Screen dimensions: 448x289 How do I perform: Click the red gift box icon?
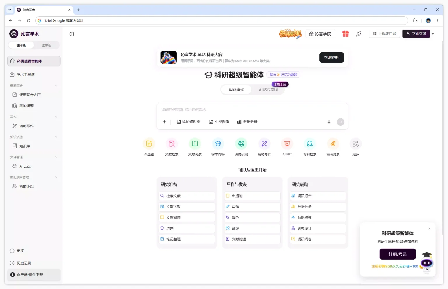click(x=346, y=34)
